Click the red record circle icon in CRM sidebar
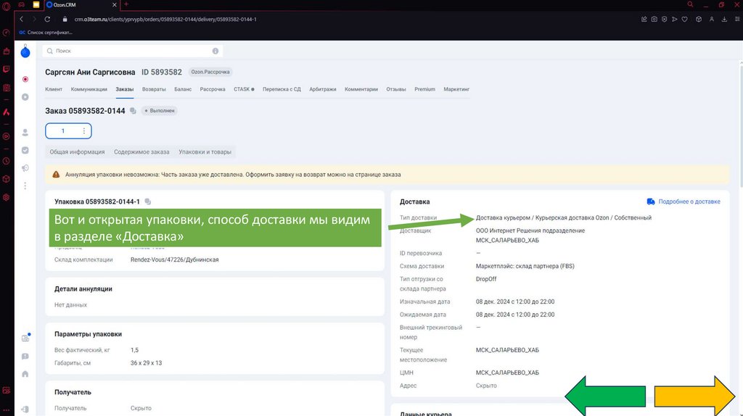This screenshot has width=743, height=416. click(25, 79)
